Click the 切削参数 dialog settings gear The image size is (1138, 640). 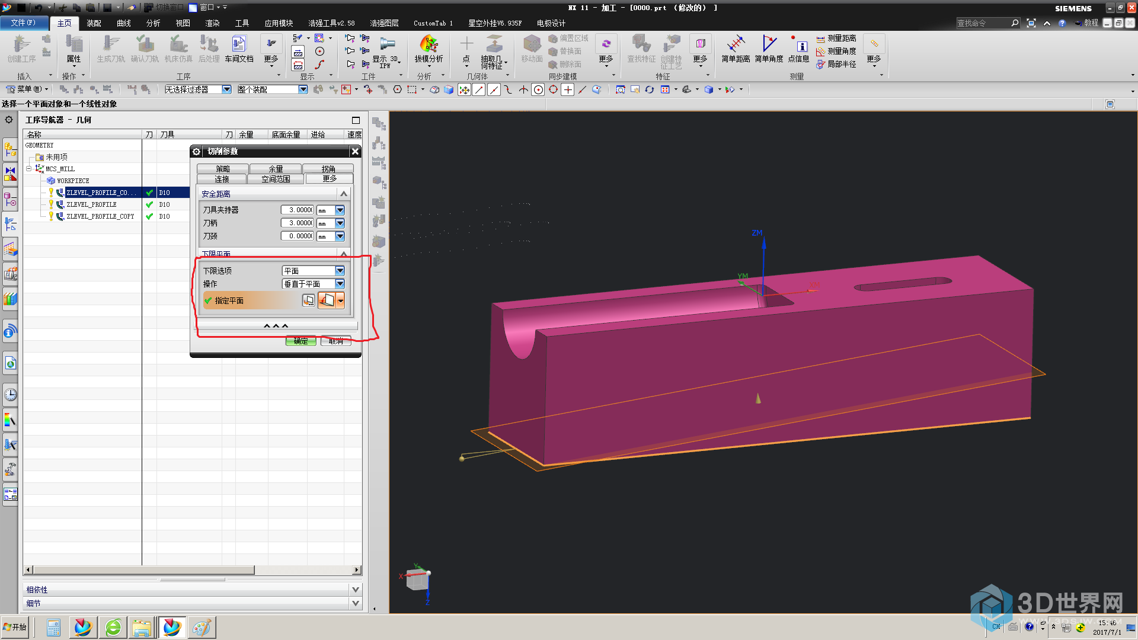click(x=197, y=152)
